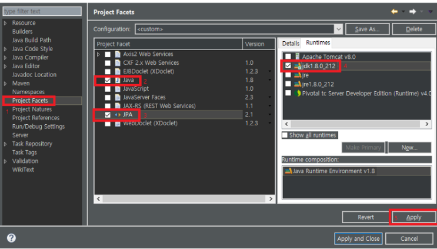Open the Java version dropdown arrow
437x249 pixels.
point(269,80)
